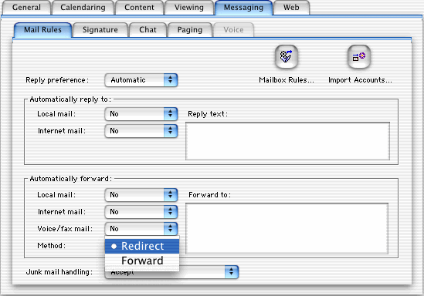This screenshot has width=424, height=296.
Task: Select the Viewing tab
Action: 189,7
